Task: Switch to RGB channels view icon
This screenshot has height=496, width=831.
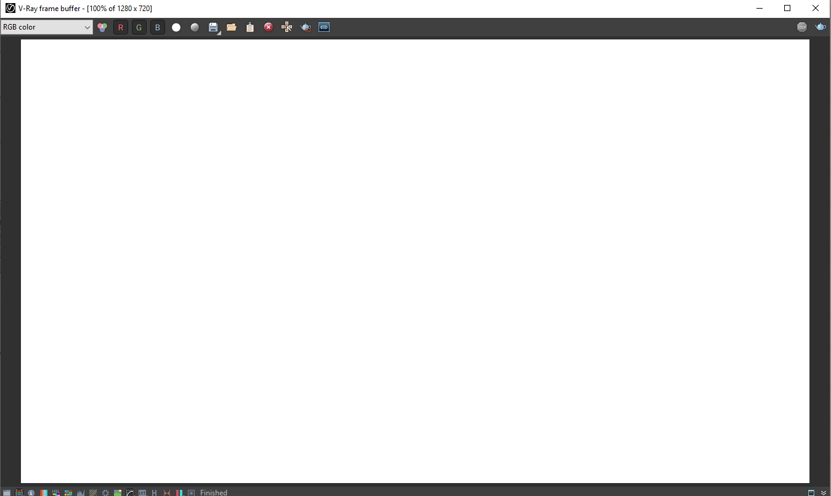Action: click(102, 27)
